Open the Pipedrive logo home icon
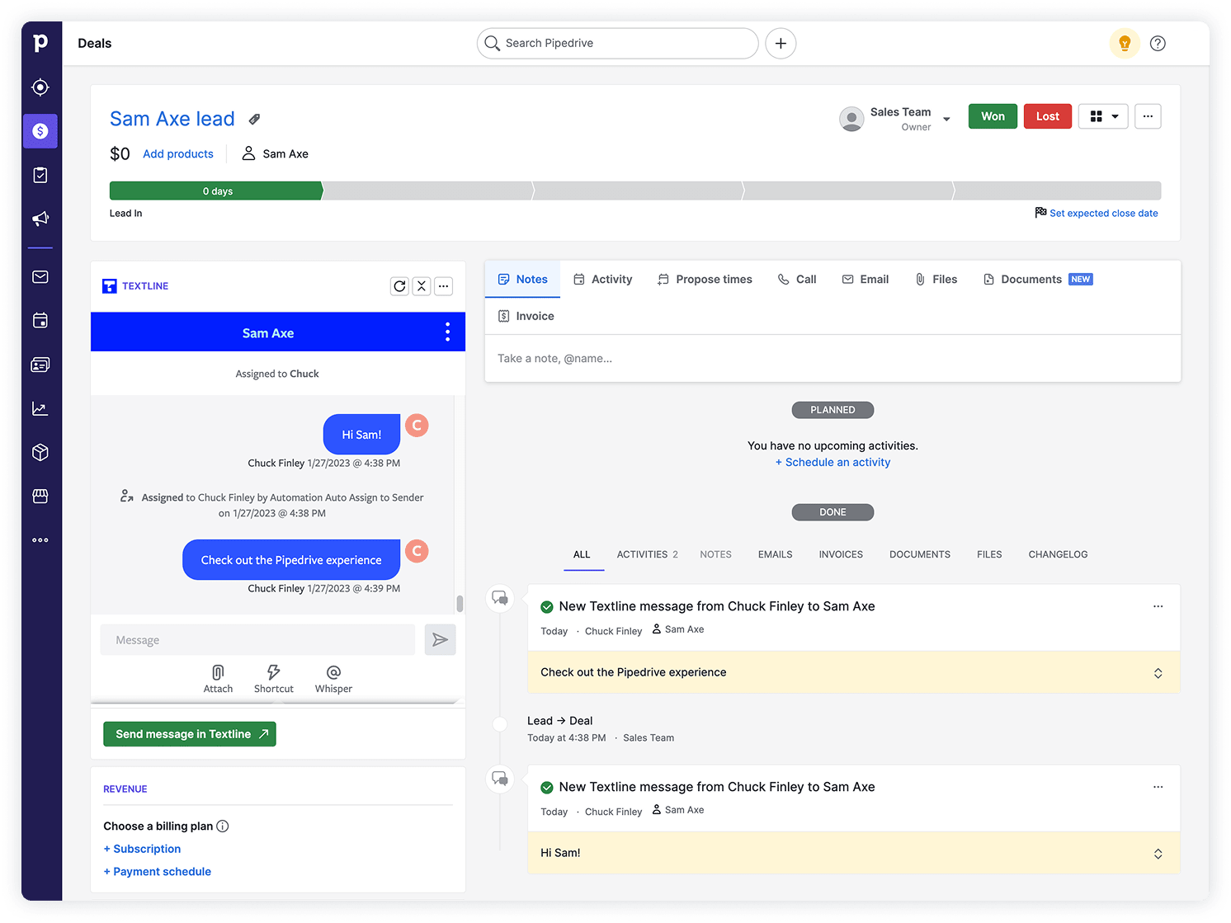This screenshot has height=923, width=1231. (40, 43)
